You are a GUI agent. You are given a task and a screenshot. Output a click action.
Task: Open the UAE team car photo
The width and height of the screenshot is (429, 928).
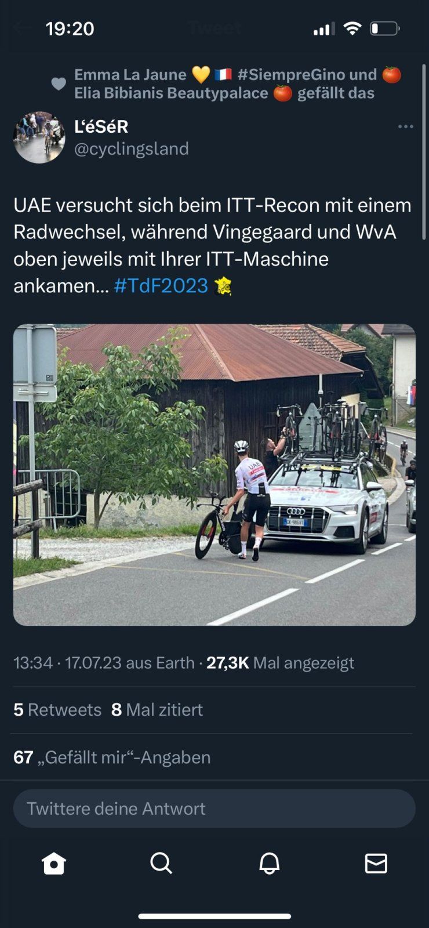click(214, 474)
